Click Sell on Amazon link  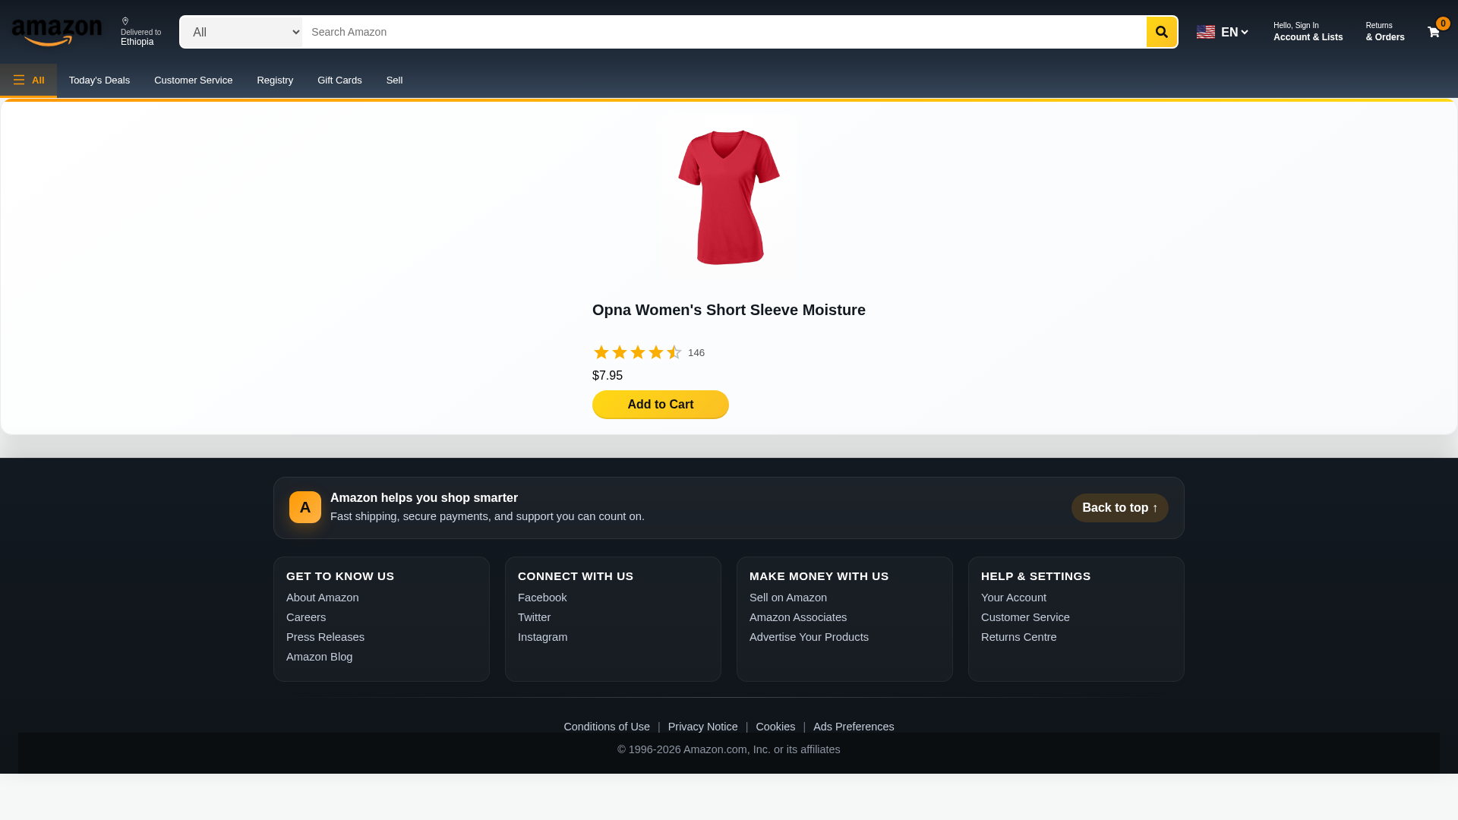[788, 598]
